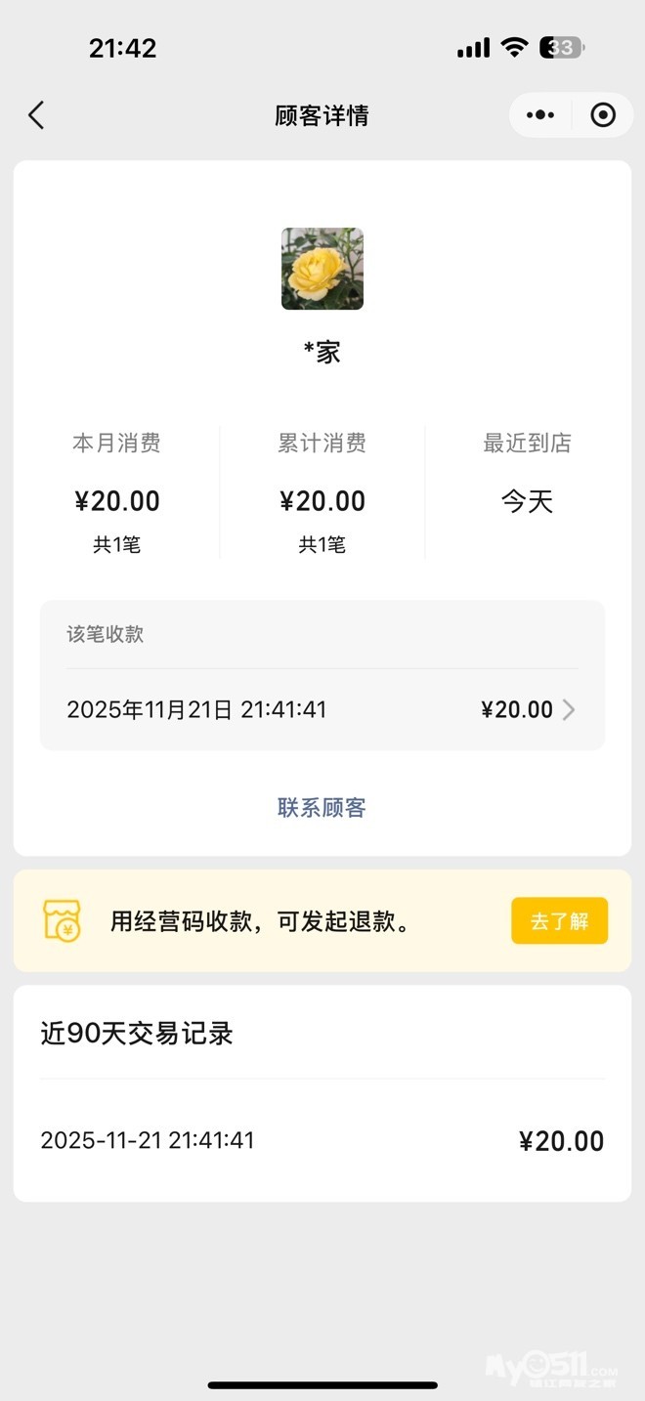The width and height of the screenshot is (645, 1401).
Task: Tap the home indicator bar at bottom
Action: coord(322,1384)
